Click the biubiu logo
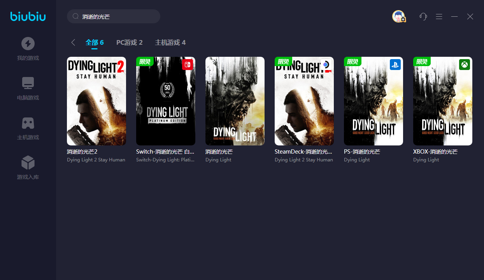 28,16
